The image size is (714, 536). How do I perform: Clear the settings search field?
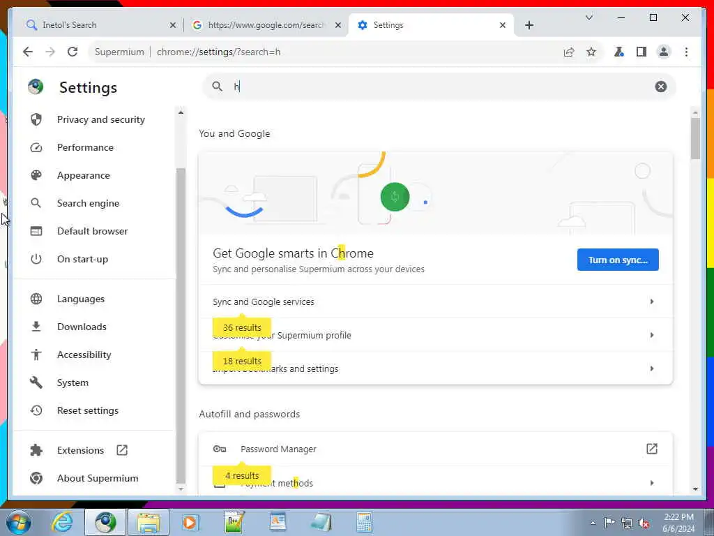click(661, 87)
